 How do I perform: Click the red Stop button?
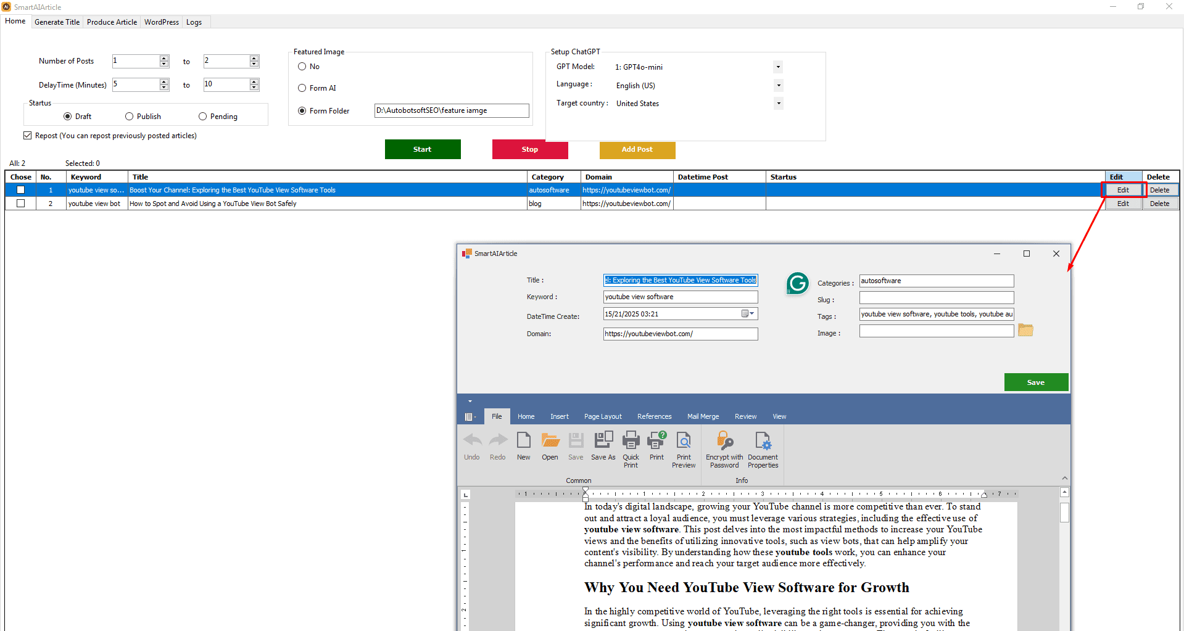[530, 149]
